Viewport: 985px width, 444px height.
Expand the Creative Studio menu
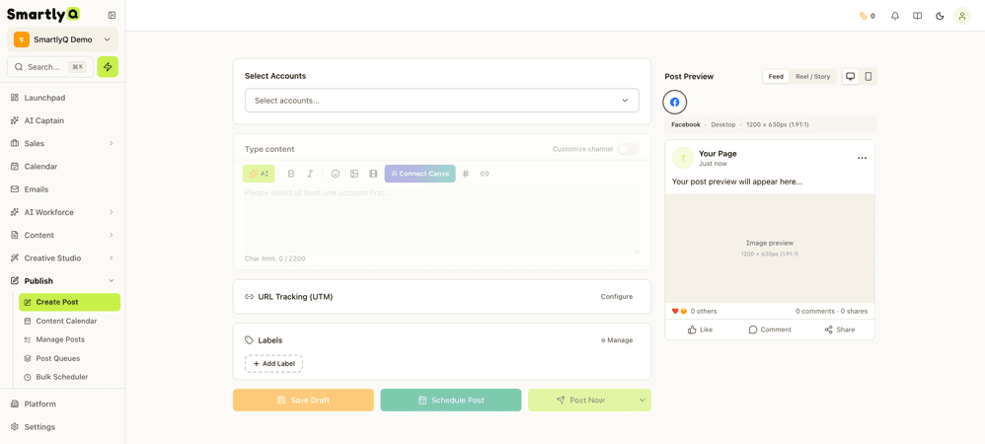(63, 259)
